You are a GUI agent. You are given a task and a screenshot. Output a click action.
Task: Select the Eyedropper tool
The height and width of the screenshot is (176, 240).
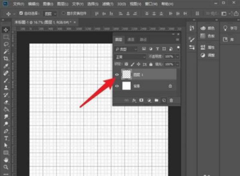pos(6,66)
